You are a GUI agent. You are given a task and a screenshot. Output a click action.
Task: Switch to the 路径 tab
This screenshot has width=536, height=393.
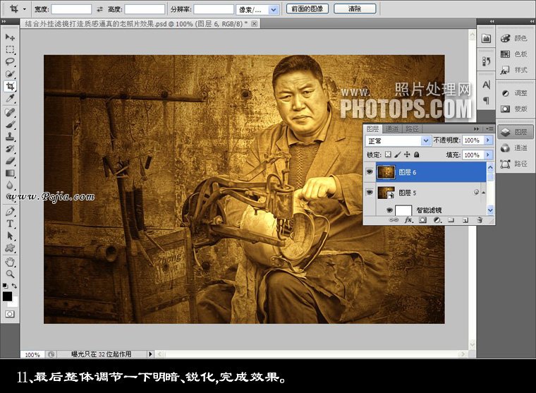point(413,129)
